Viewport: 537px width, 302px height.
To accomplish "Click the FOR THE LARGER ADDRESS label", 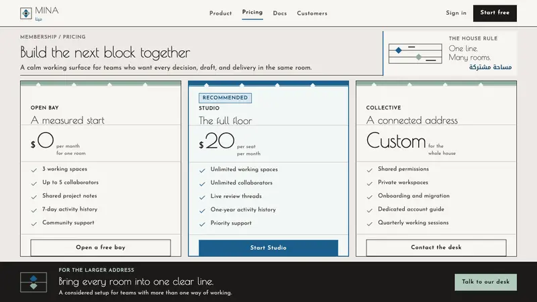I will pyautogui.click(x=96, y=270).
